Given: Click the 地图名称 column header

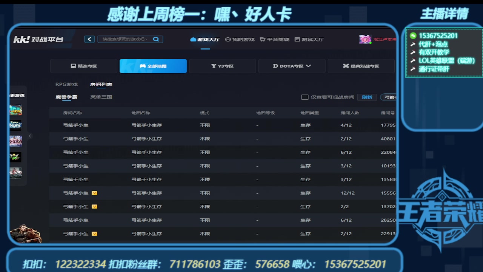Looking at the screenshot, I should coord(141,113).
